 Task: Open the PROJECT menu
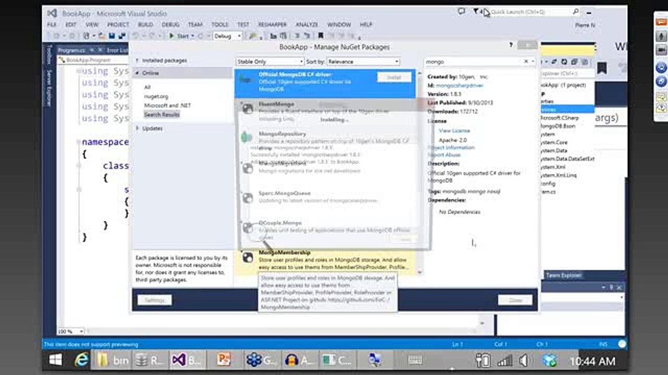pyautogui.click(x=118, y=24)
